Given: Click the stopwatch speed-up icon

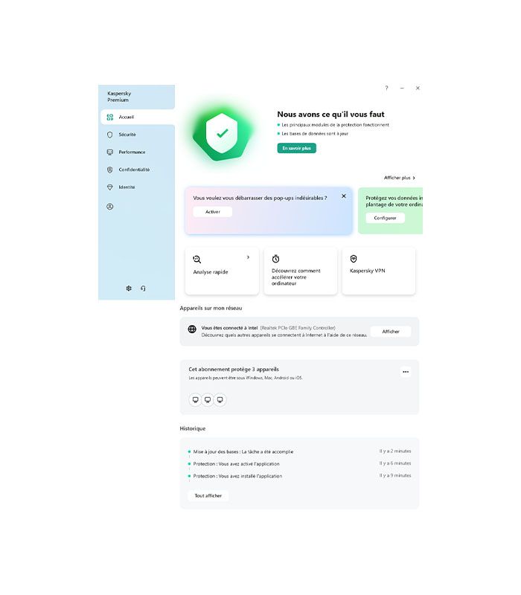Looking at the screenshot, I should 275,259.
